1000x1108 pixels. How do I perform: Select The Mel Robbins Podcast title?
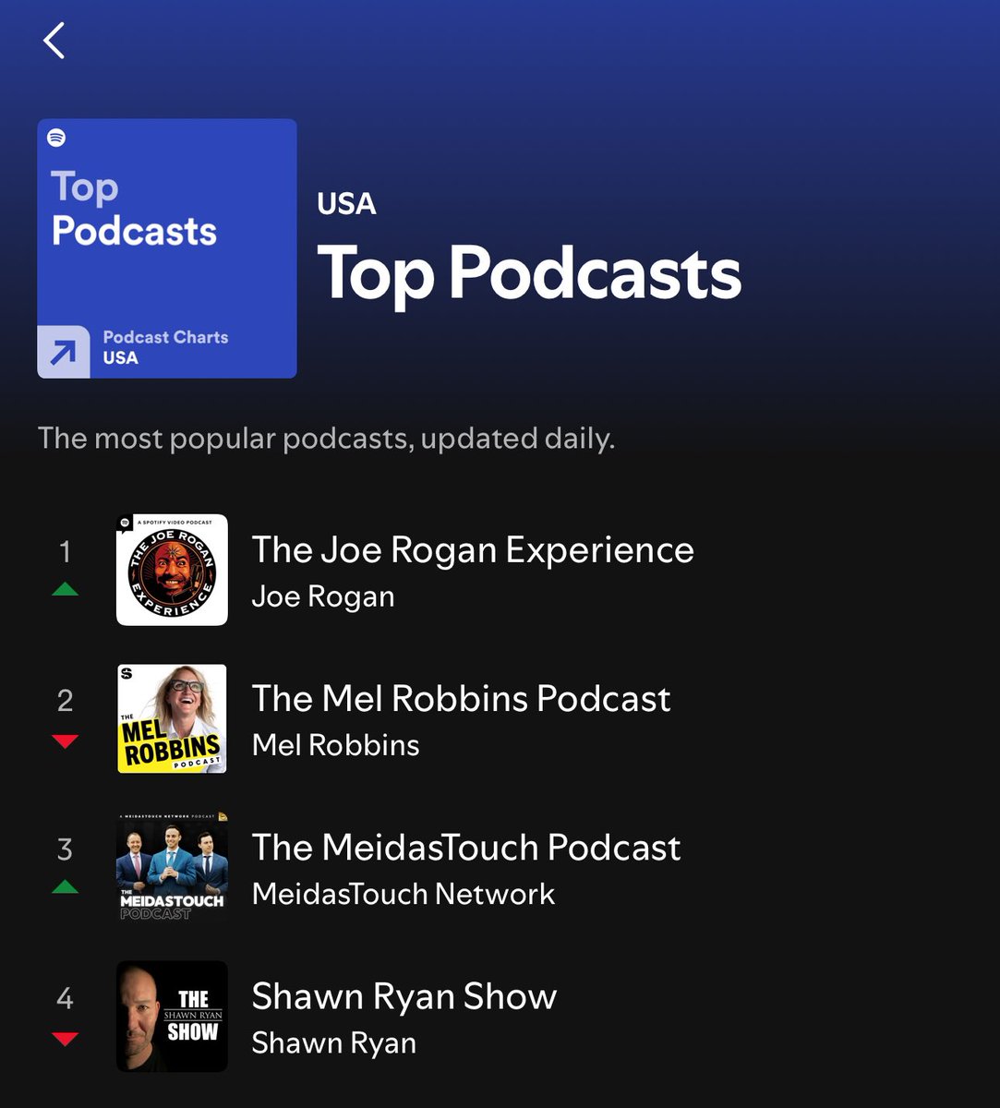coord(462,699)
